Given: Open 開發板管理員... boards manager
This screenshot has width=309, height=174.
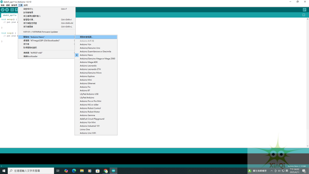Looking at the screenshot, I should (96, 37).
